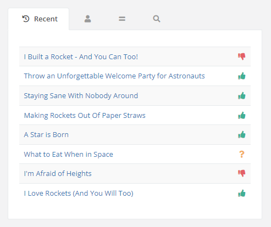Viewport: 271px width, 227px height.
Task: Open What to Eat When in Space
Action: [x=68, y=155]
